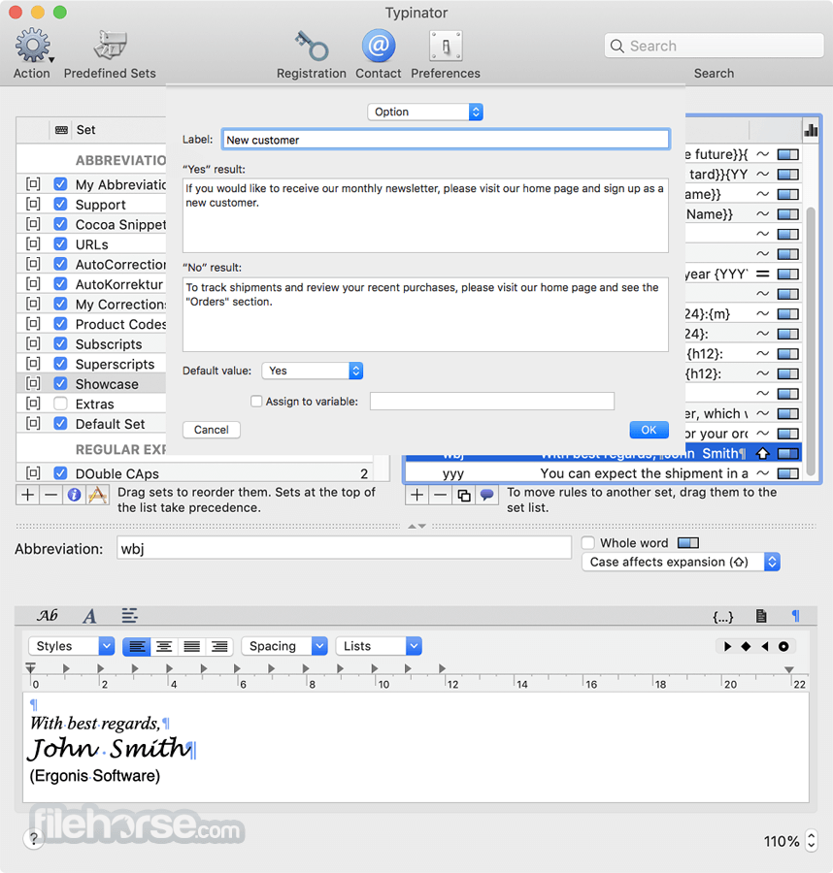Open Case affects expansion dropdown
Viewport: 833px width, 873px height.
tap(681, 563)
